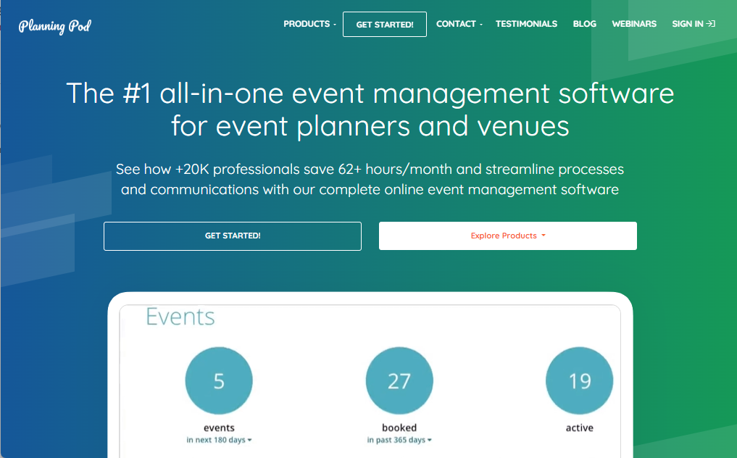Click the Planning Pod logo
737x458 pixels.
(54, 25)
